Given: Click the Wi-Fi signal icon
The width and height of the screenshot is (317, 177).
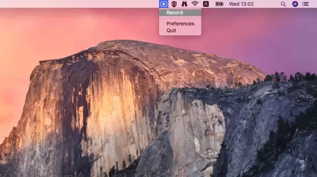Looking at the screenshot, I should 195,4.
